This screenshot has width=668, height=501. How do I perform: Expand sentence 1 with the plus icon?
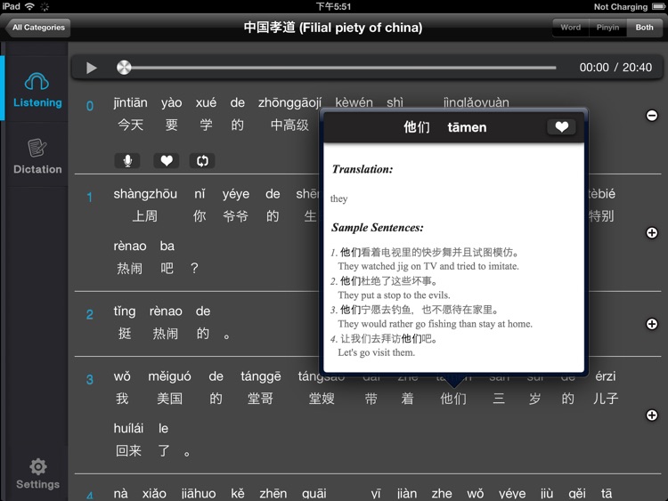point(652,233)
